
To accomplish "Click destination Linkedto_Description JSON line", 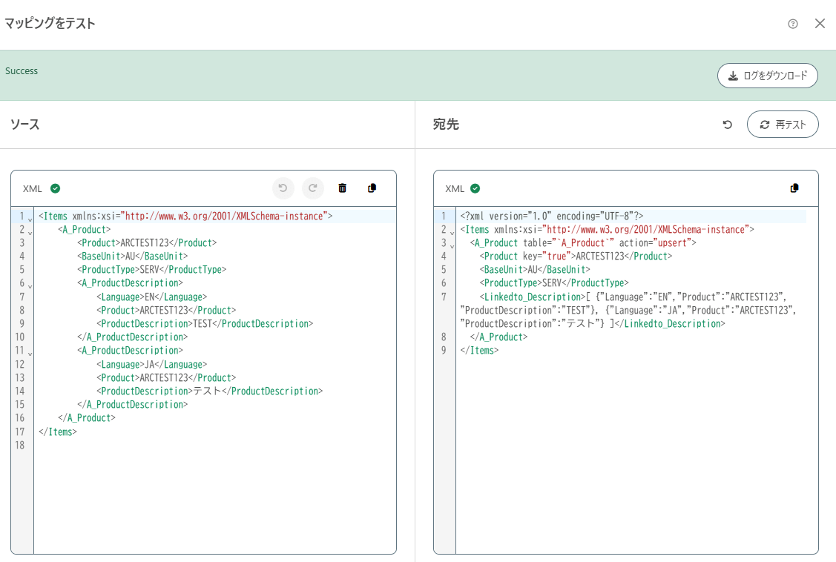I will (x=628, y=310).
